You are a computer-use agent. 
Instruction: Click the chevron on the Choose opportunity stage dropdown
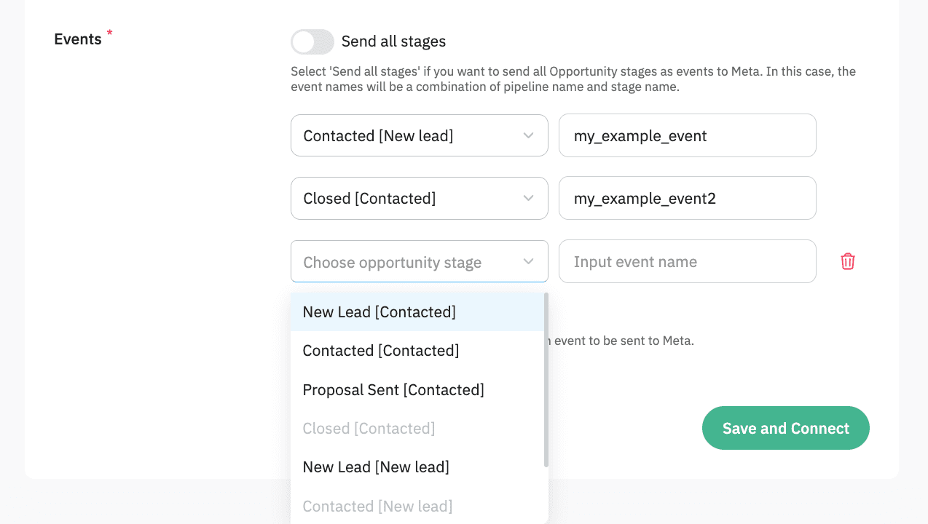(529, 261)
